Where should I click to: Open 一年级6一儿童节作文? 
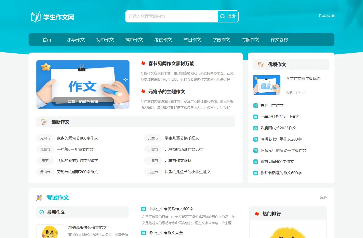[x=75, y=149]
